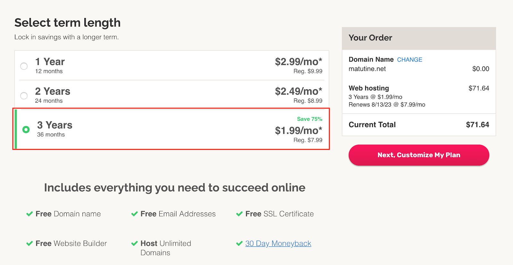Click the $2.49/mo* price for 2 Years

click(299, 91)
